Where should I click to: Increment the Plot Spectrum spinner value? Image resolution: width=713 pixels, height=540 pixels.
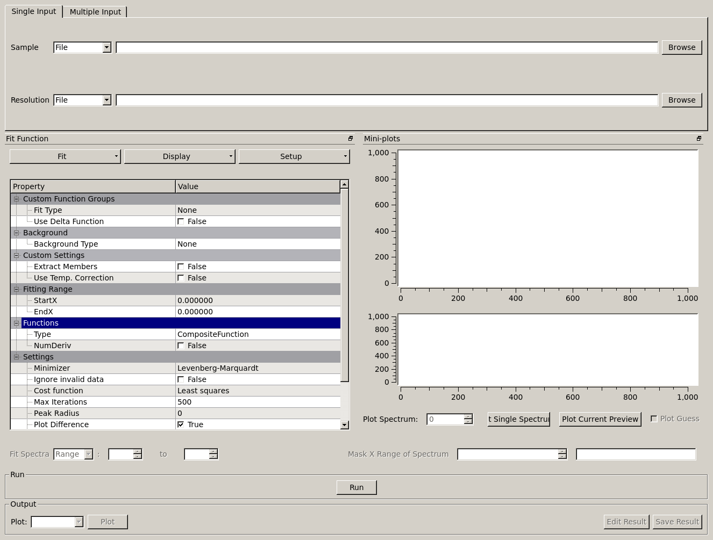pos(468,416)
